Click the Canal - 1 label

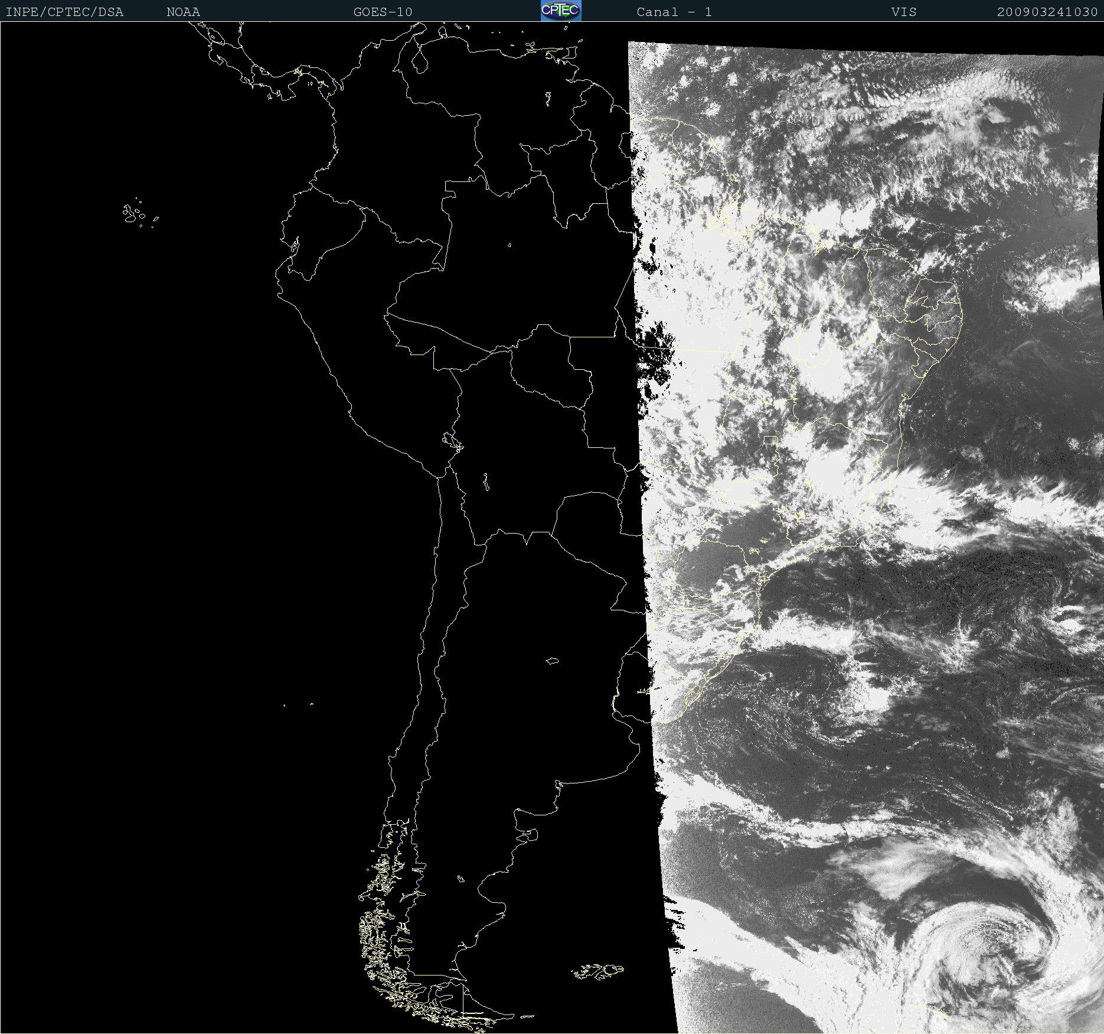click(674, 12)
